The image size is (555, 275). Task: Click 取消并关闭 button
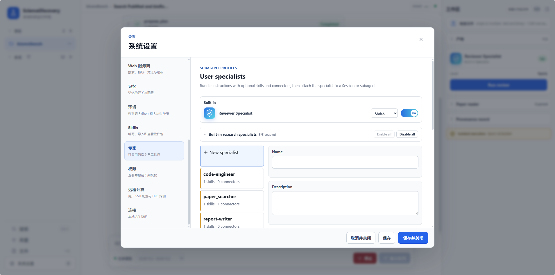[x=361, y=238]
